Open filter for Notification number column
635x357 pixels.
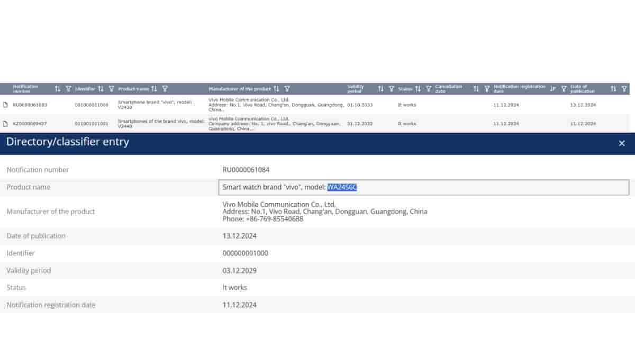point(68,89)
